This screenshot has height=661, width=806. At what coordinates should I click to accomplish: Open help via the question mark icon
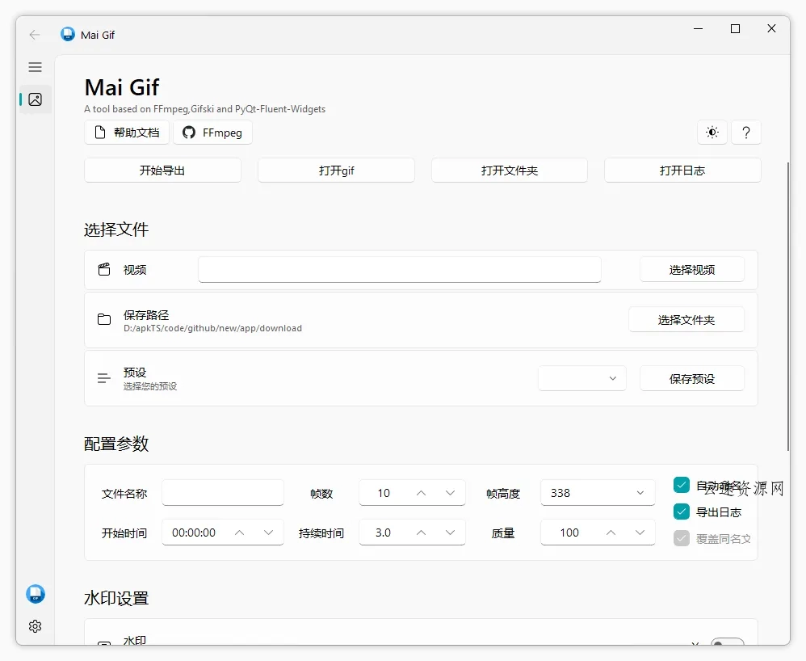[x=746, y=132]
